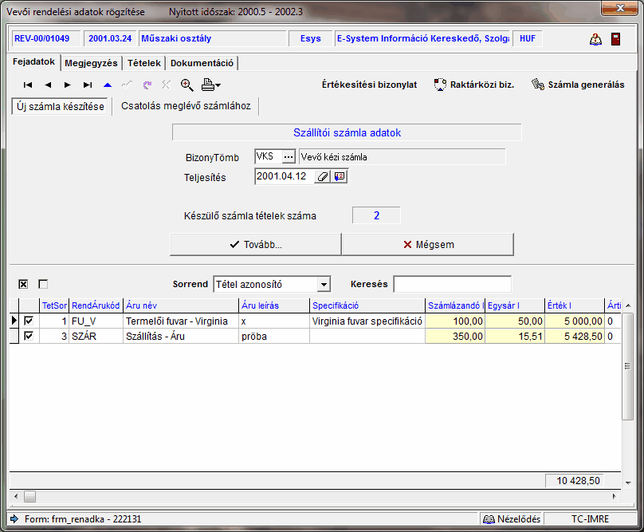This screenshot has width=644, height=532.
Task: Click the grayed checkmark save icon
Action: [x=127, y=85]
